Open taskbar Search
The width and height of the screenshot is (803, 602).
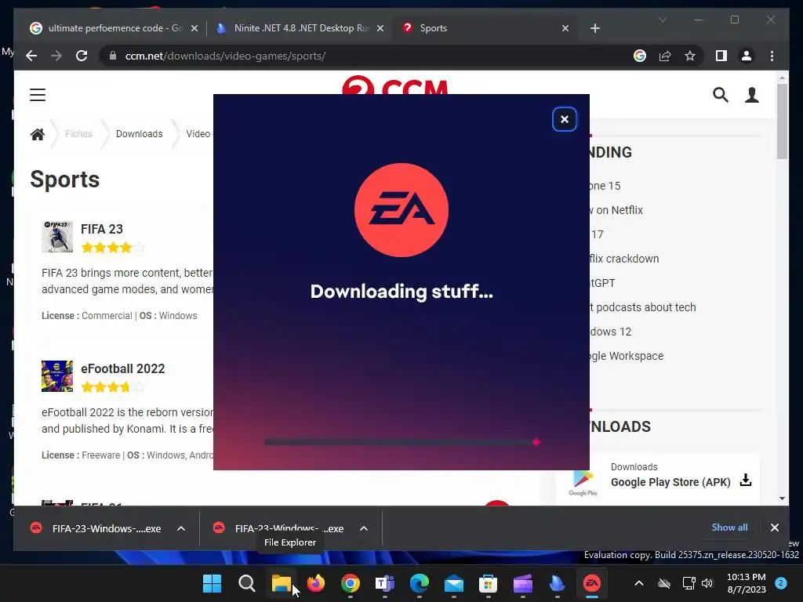point(246,583)
